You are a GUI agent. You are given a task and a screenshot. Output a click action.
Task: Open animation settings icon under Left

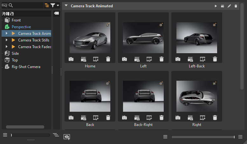click(149, 59)
